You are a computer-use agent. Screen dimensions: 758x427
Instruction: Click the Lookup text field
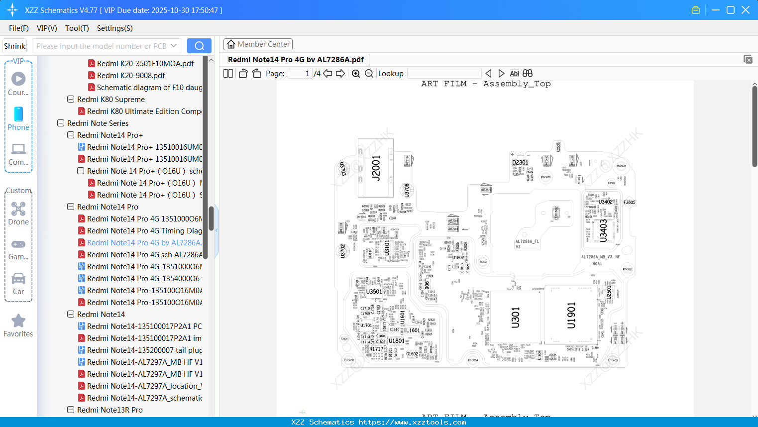point(444,74)
